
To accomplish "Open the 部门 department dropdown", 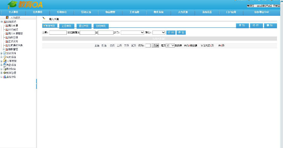I will pyautogui.click(x=132, y=32).
